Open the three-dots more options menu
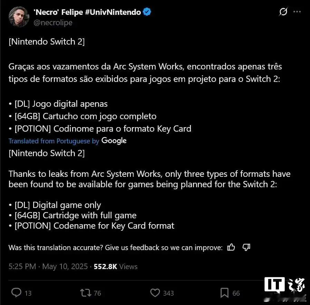 [x=297, y=12]
